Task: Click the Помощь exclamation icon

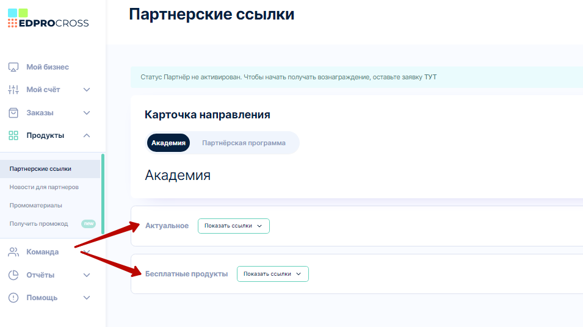Action: click(13, 298)
